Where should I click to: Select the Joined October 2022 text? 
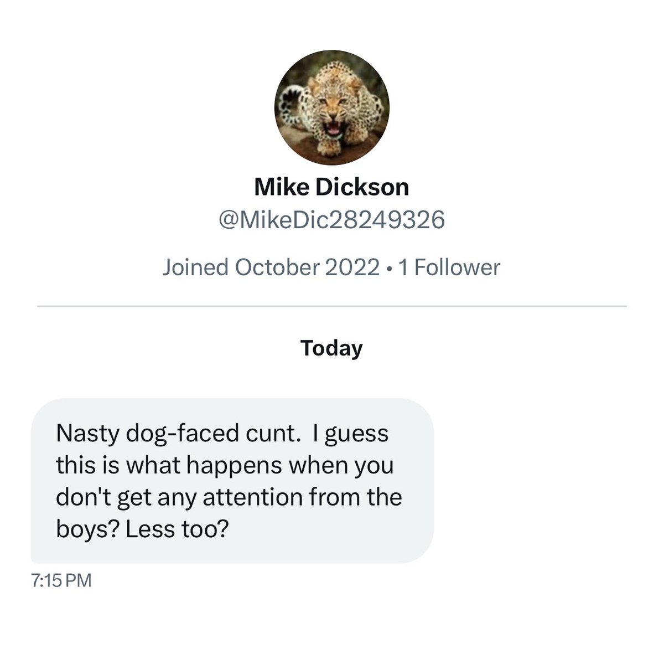tap(271, 267)
